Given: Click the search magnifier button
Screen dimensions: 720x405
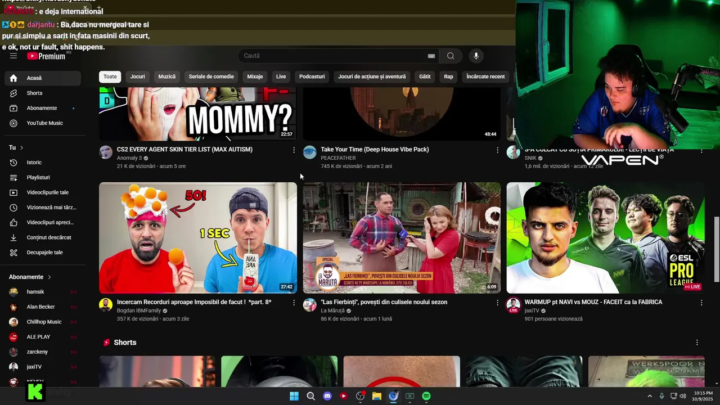Looking at the screenshot, I should 451,56.
